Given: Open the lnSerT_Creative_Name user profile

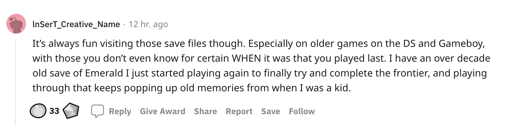Looking at the screenshot, I should click(76, 24).
